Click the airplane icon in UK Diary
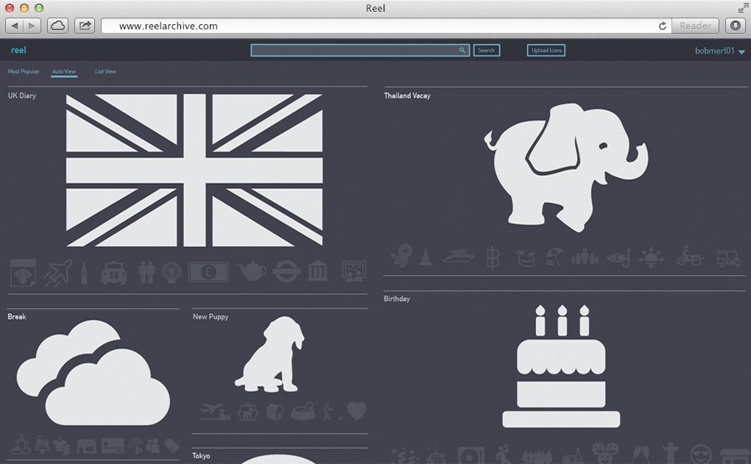The height and width of the screenshot is (464, 751). pos(58,273)
